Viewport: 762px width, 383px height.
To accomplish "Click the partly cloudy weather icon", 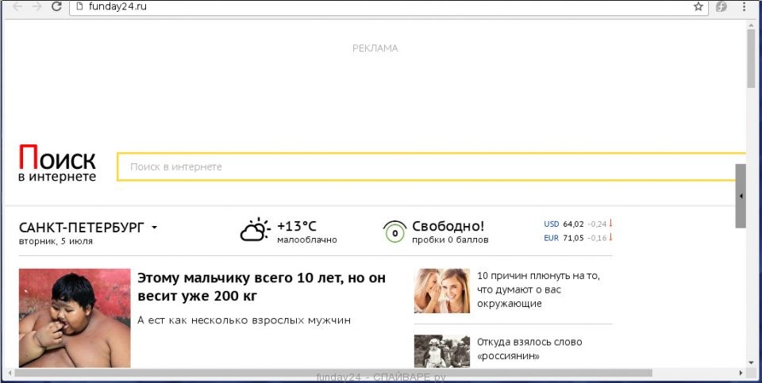I will pyautogui.click(x=255, y=230).
